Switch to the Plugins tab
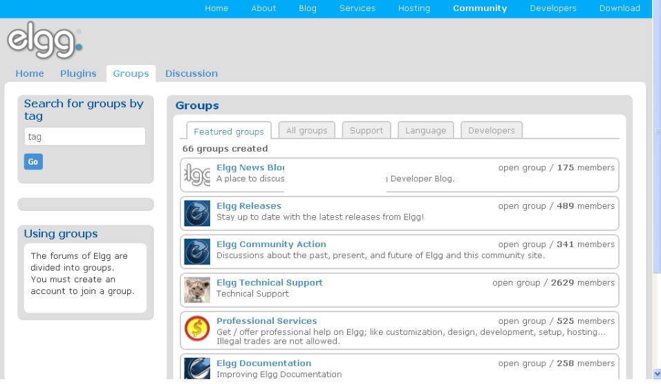The image size is (661, 384). tap(78, 73)
